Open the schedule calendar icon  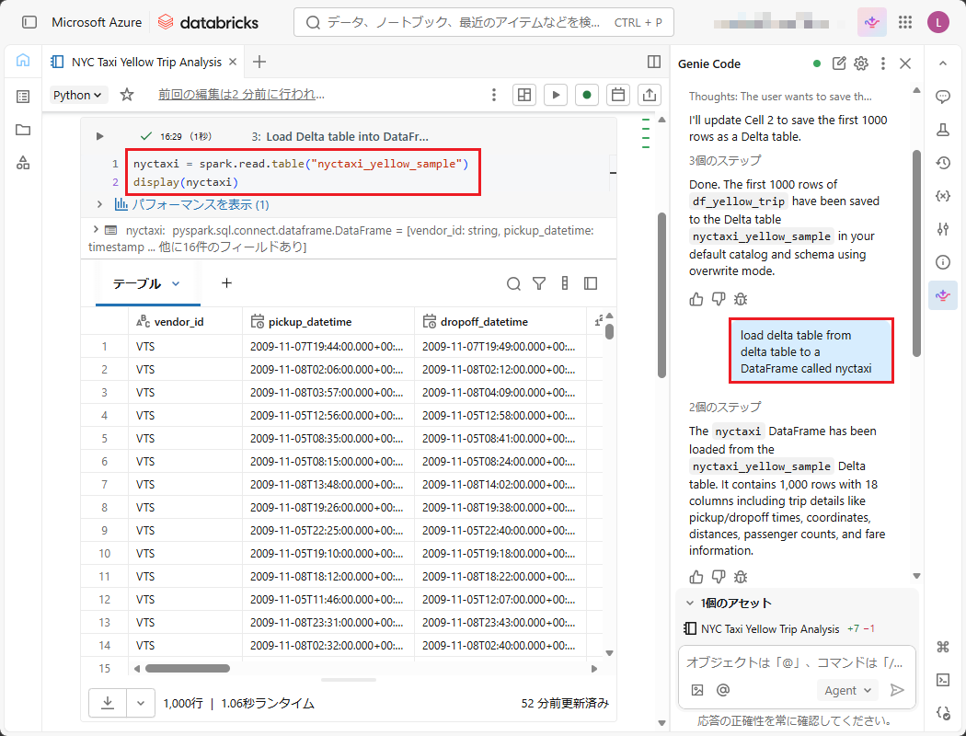pos(618,95)
